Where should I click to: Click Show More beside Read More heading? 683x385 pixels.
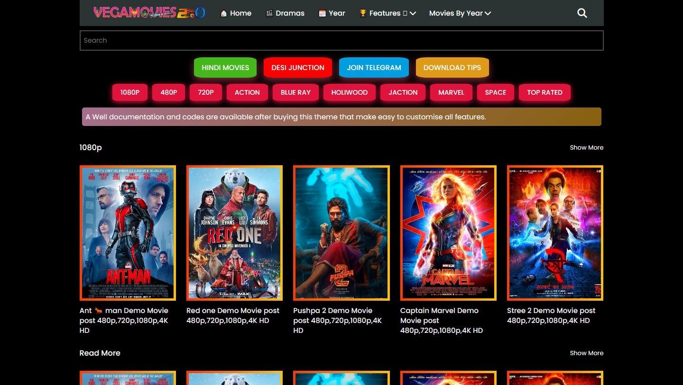[x=586, y=353]
